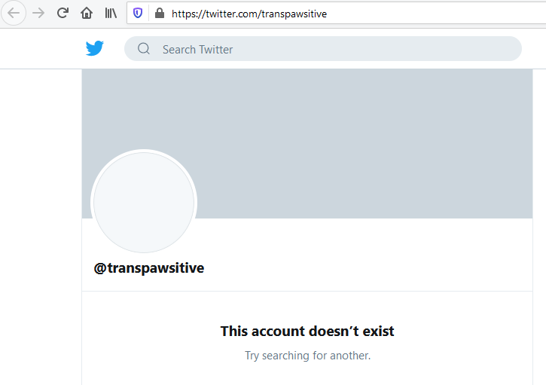Click empty space in the address bar
The width and height of the screenshot is (546, 385).
pyautogui.click(x=435, y=14)
